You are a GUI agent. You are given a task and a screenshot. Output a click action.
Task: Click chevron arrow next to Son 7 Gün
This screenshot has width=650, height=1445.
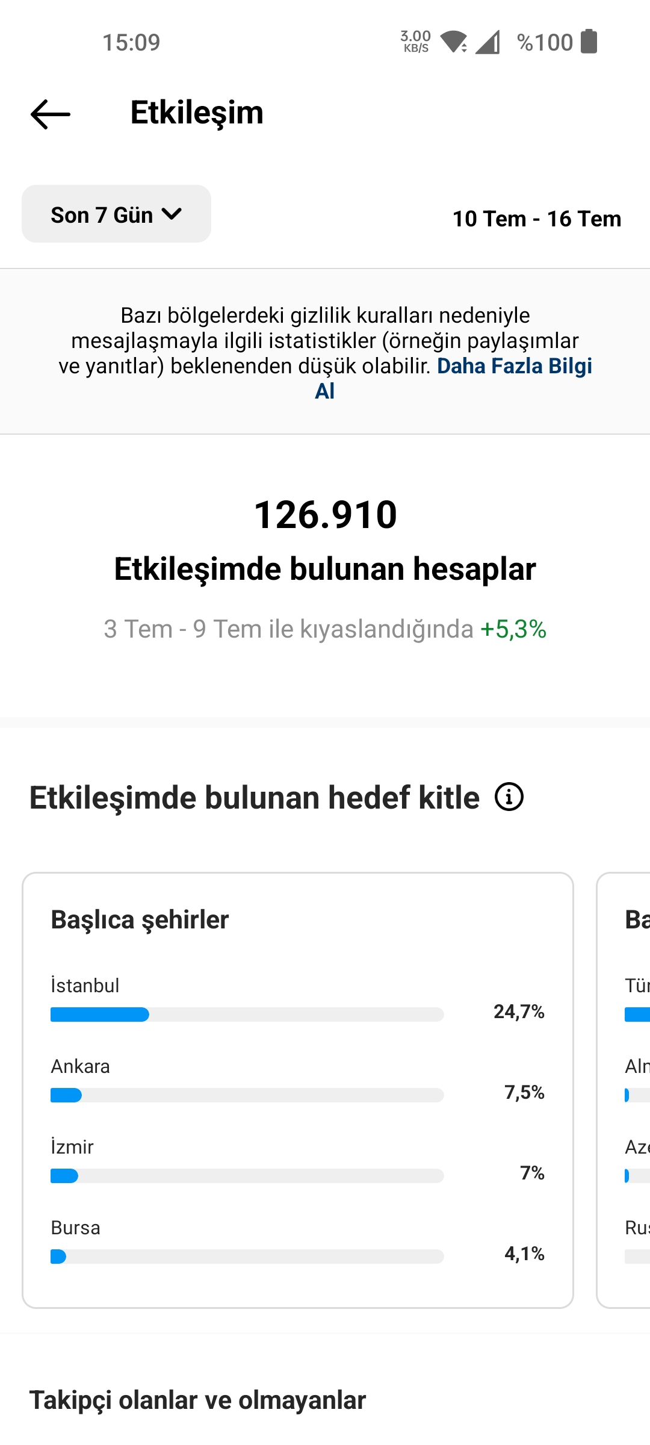point(172,214)
